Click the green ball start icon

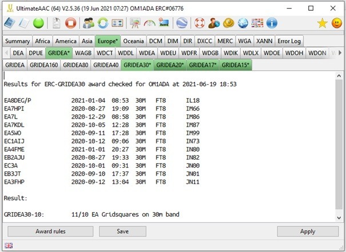pyautogui.click(x=38, y=23)
